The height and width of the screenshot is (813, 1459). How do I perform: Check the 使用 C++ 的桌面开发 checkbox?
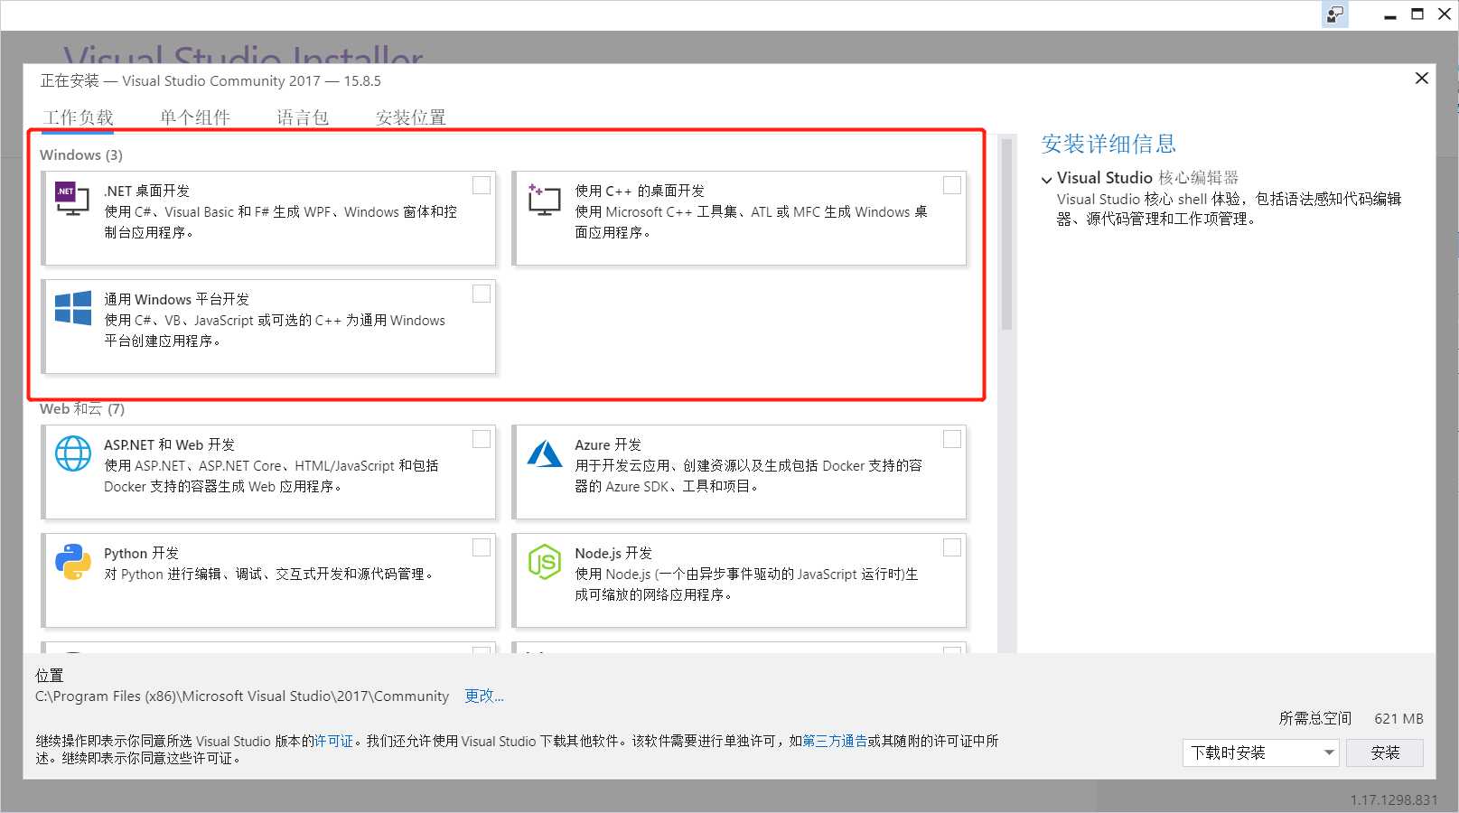tap(952, 185)
